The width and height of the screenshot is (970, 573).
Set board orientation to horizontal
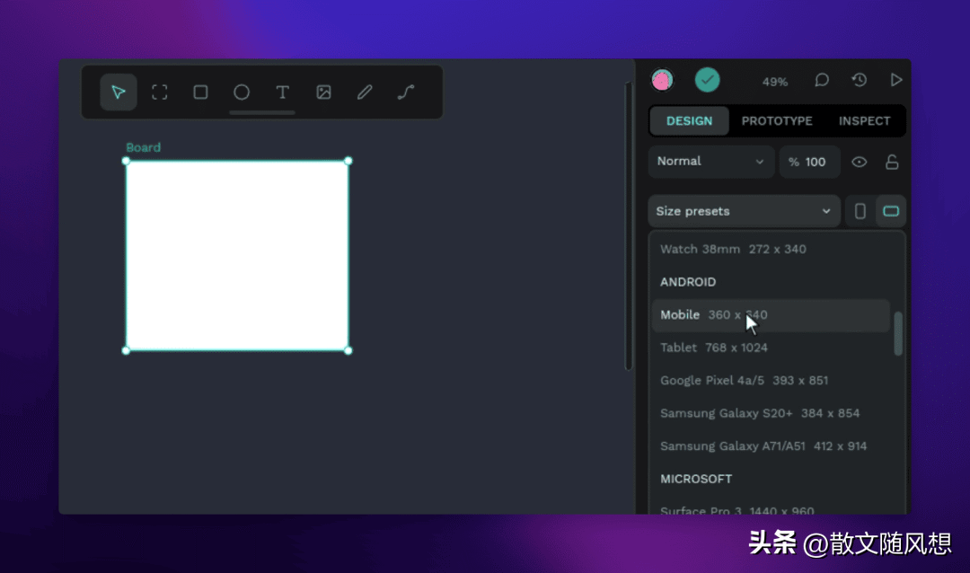(891, 211)
